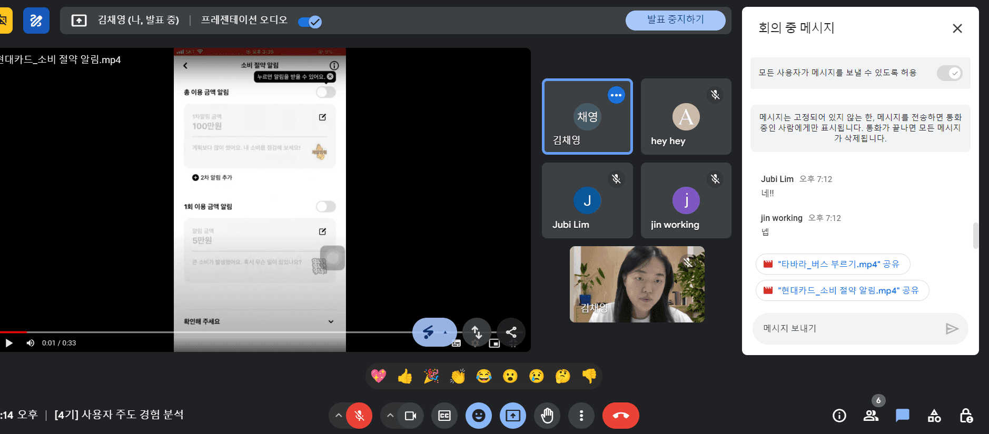This screenshot has height=434, width=989.
Task: Unmute the microphone button
Action: point(359,416)
